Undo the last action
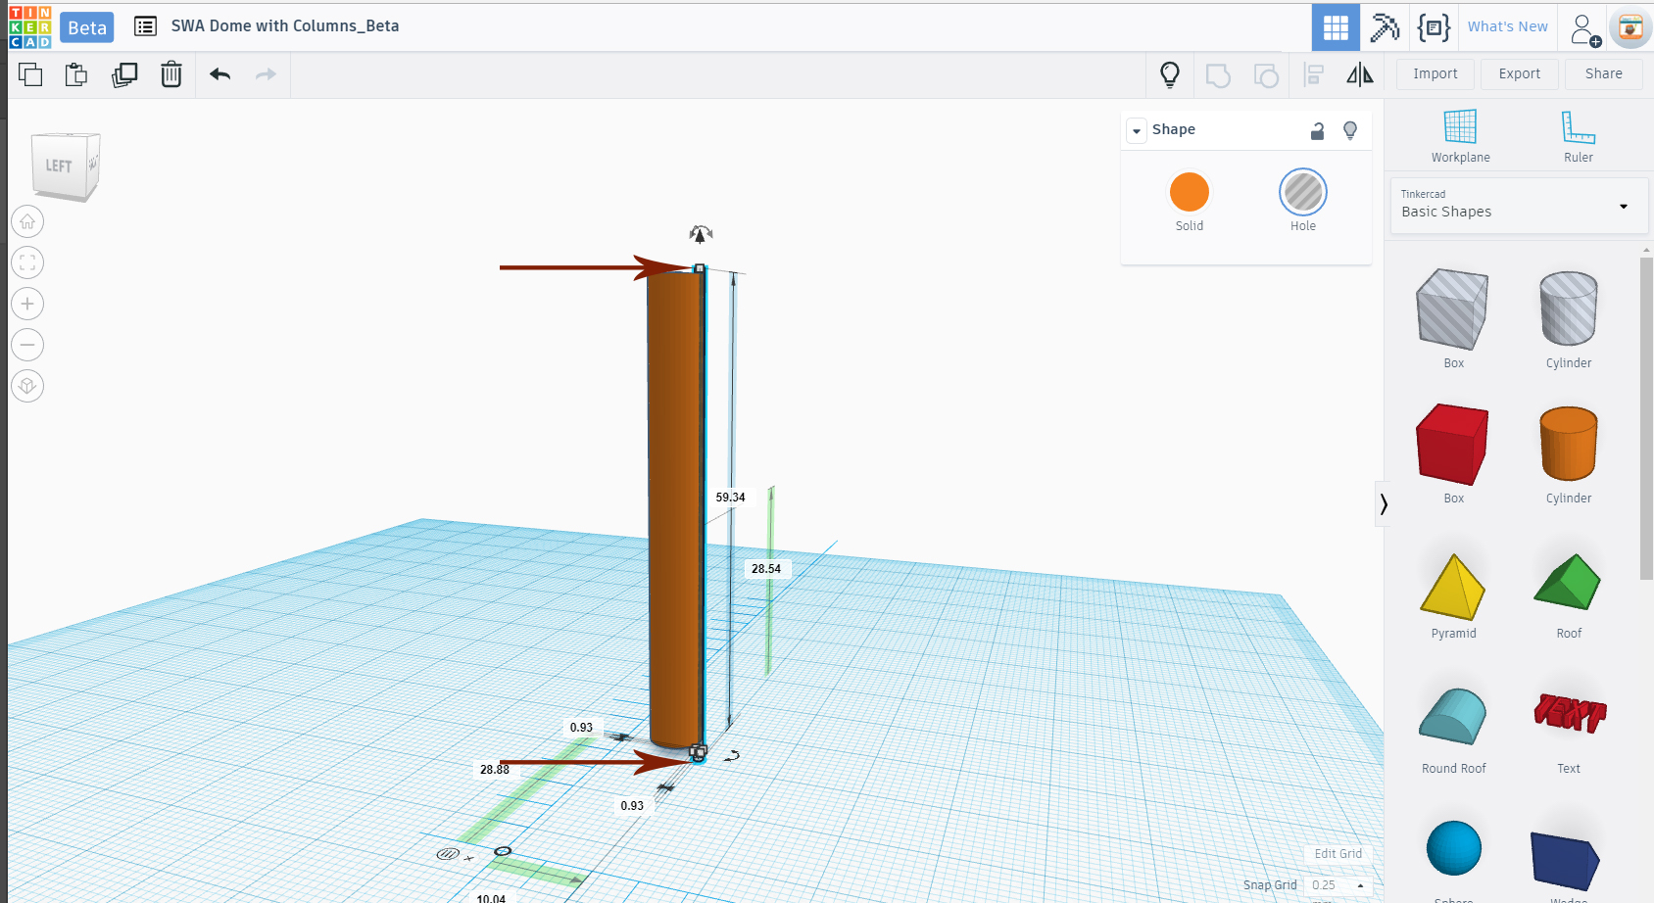Screen dimensions: 1654x903 click(x=220, y=74)
